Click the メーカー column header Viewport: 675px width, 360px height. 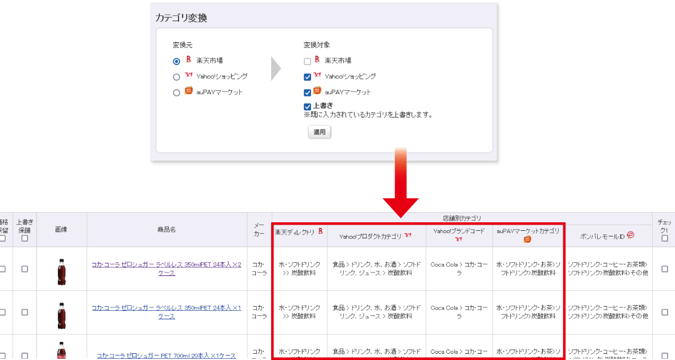point(259,230)
